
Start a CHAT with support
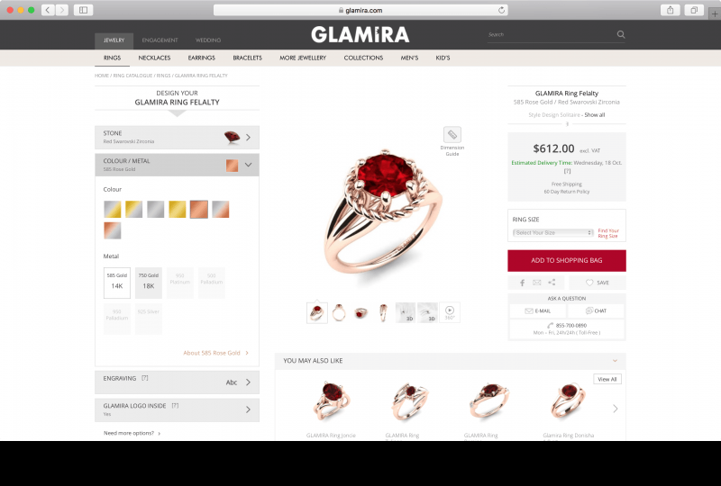tap(596, 311)
